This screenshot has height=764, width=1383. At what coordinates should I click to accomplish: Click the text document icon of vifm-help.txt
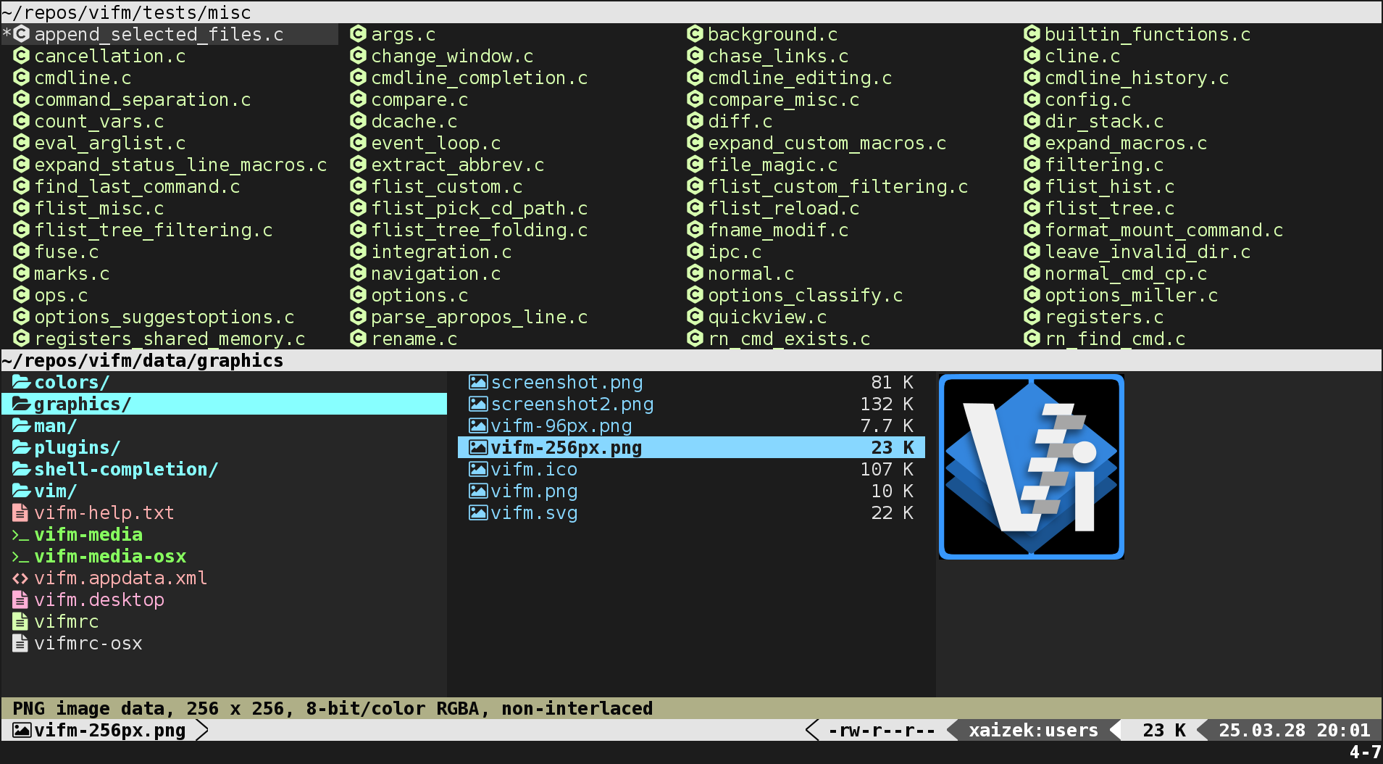click(20, 512)
